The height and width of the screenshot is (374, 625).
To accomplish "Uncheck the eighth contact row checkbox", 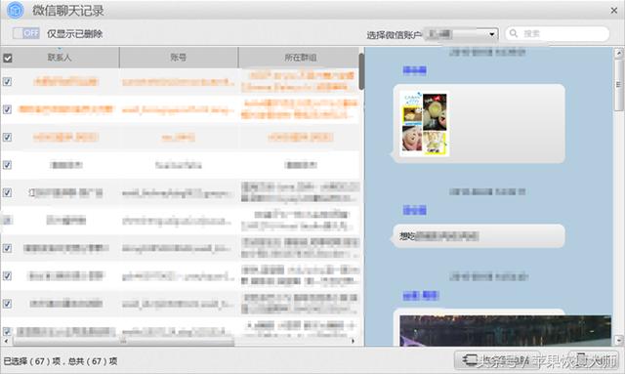I will click(x=7, y=275).
